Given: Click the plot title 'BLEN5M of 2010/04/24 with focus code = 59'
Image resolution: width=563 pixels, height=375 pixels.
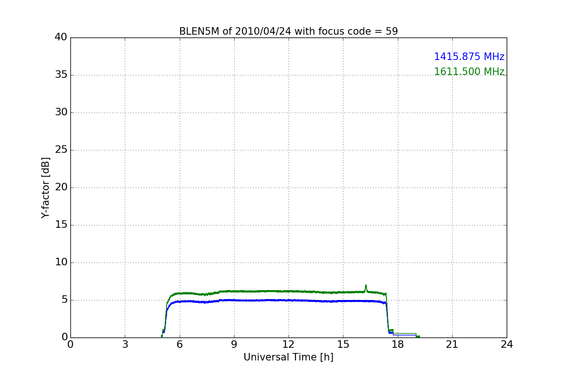Looking at the screenshot, I should [x=289, y=31].
